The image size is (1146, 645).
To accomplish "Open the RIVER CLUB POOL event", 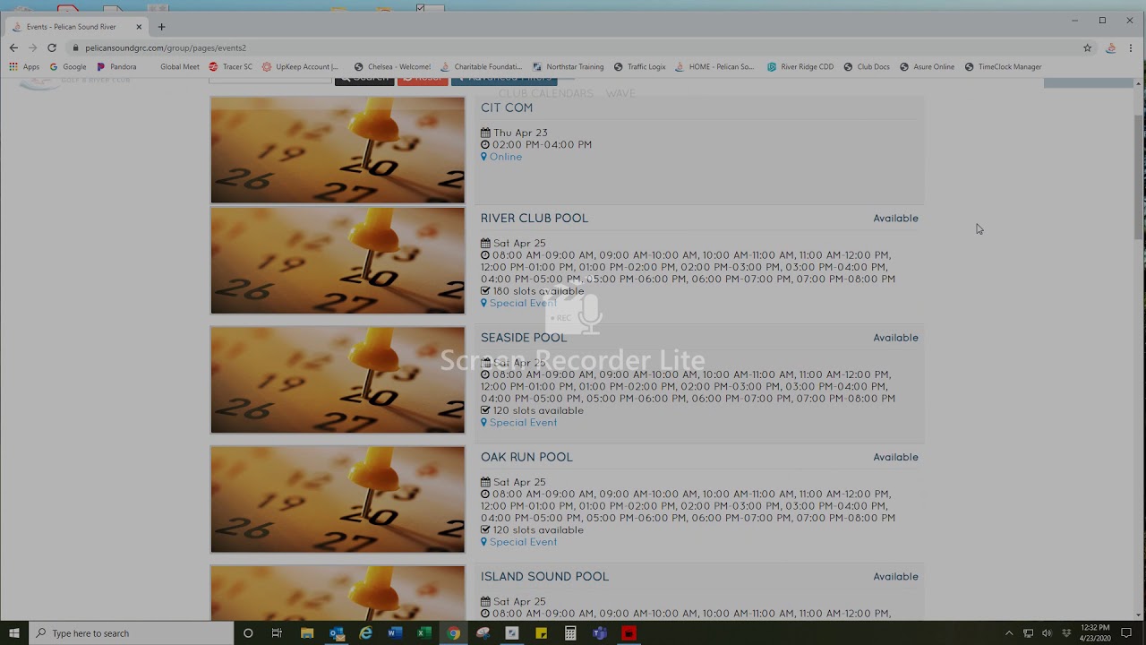I will point(535,219).
